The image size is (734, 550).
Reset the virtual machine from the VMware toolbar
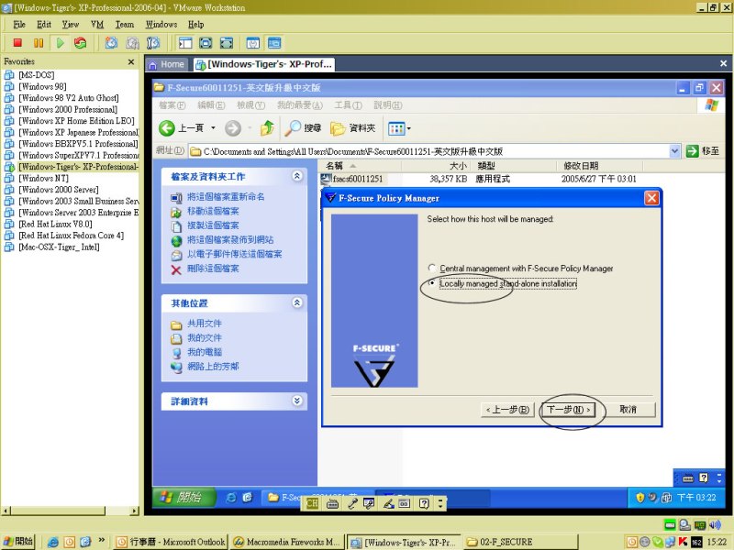click(x=80, y=43)
